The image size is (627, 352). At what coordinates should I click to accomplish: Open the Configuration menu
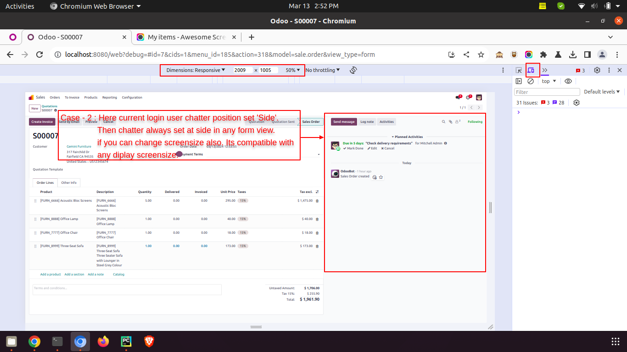click(x=132, y=97)
